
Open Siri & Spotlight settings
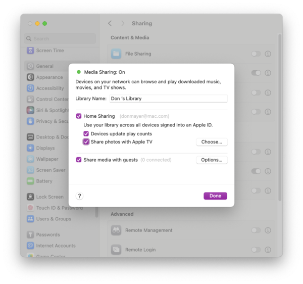click(x=47, y=110)
